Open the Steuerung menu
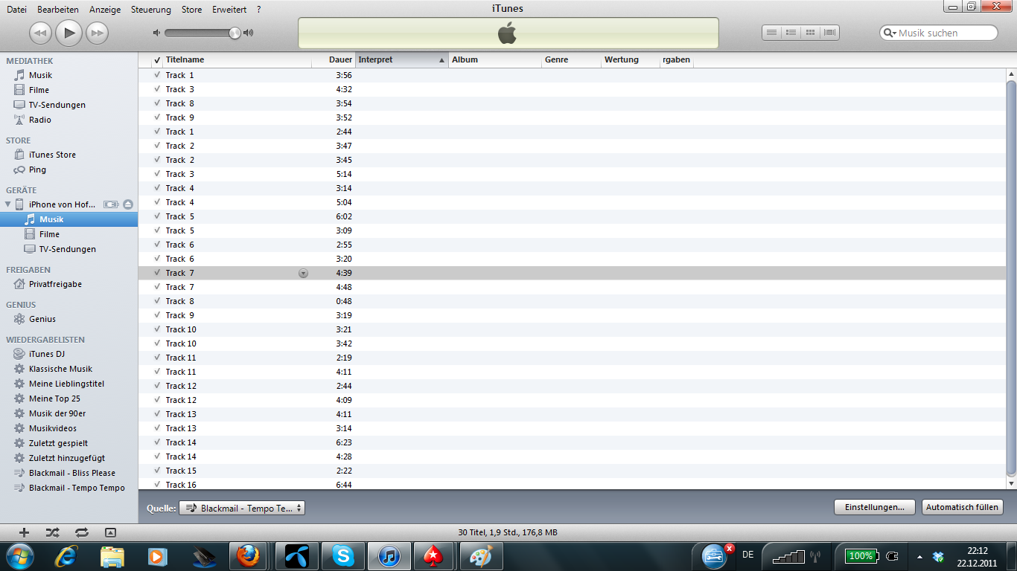The image size is (1017, 571). tap(151, 10)
